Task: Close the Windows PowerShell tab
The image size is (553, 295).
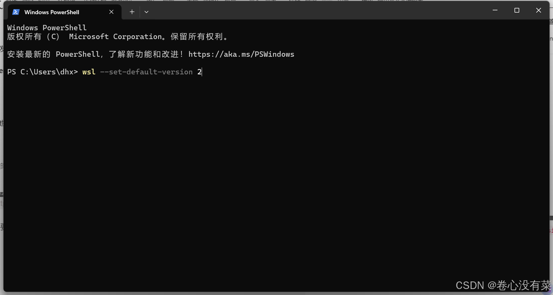Action: [111, 12]
